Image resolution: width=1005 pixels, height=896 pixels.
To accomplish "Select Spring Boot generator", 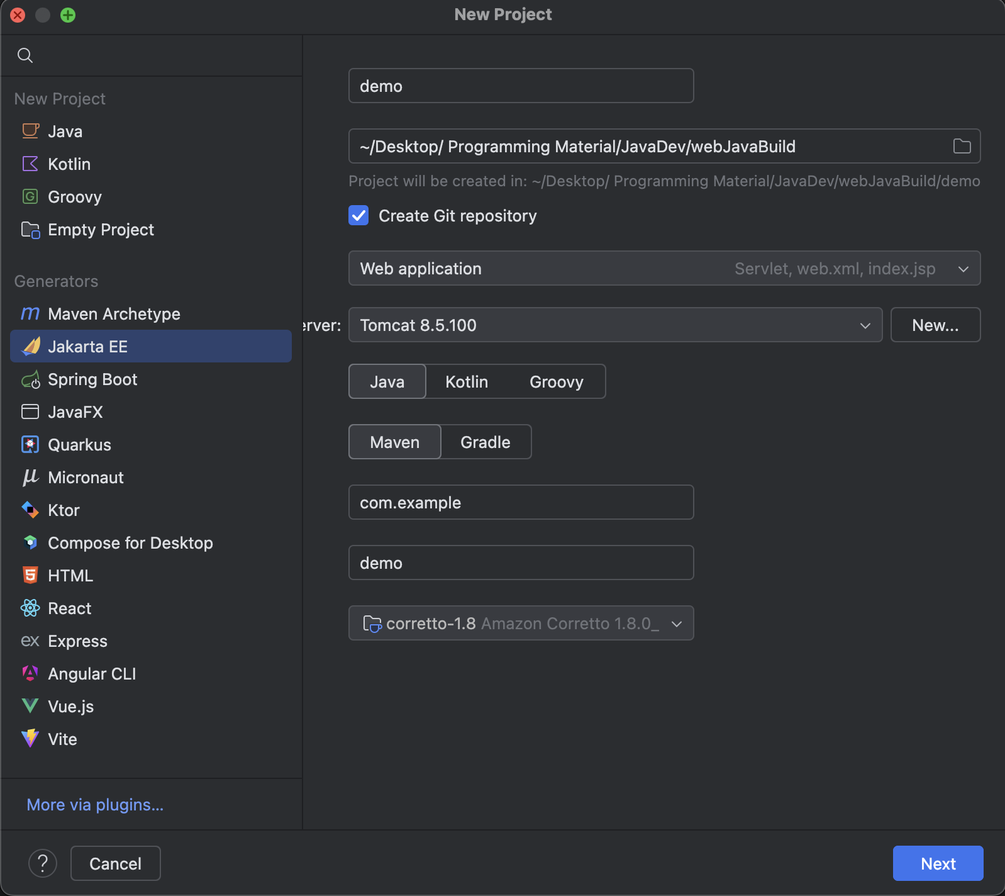I will click(151, 379).
